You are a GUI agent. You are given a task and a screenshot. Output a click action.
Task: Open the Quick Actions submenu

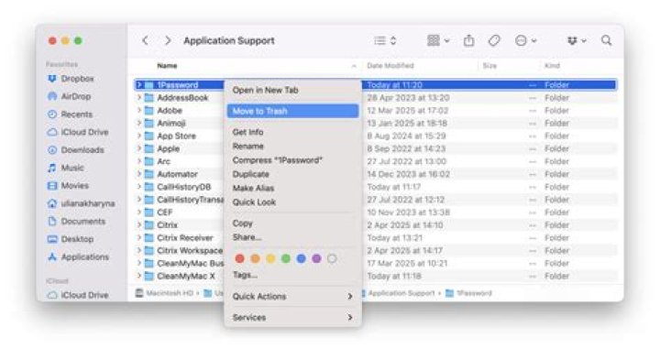tap(292, 297)
